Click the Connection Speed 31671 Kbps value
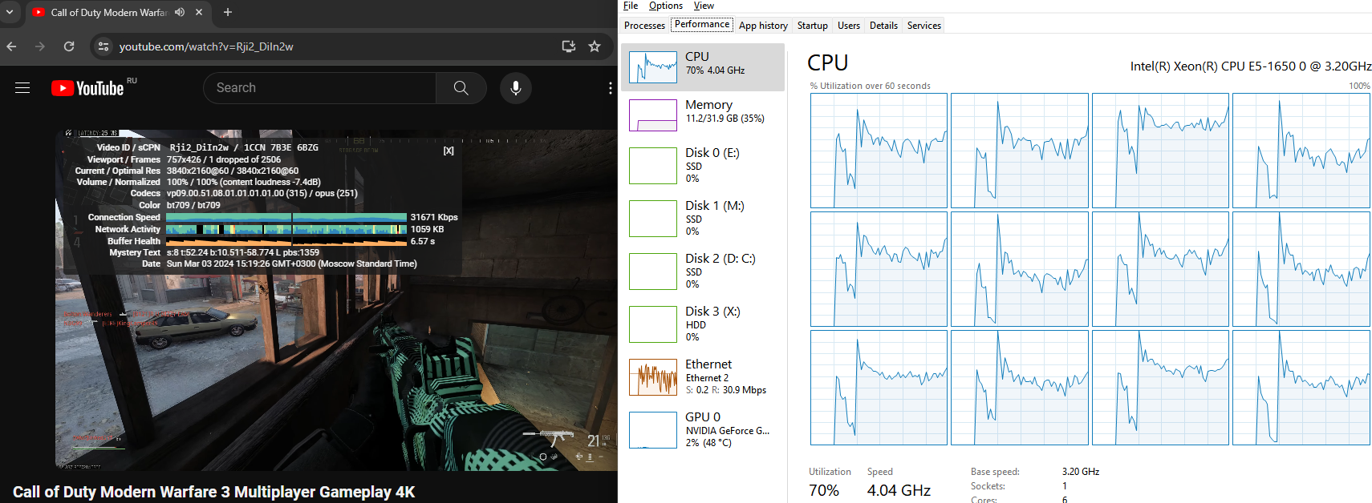Image resolution: width=1372 pixels, height=503 pixels. coord(434,217)
